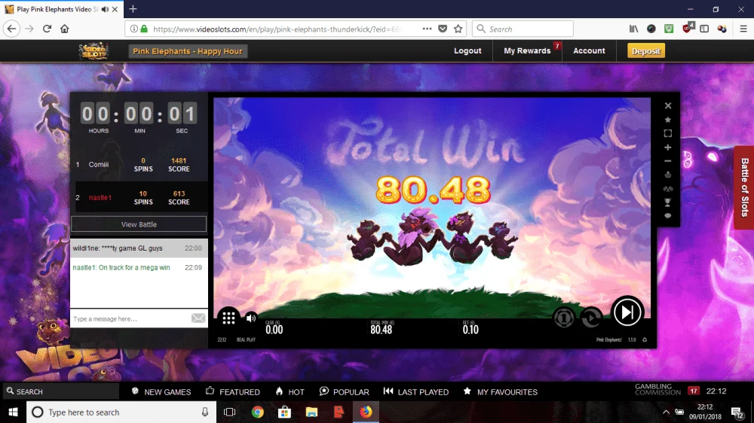Open the crown icon in game sidebar
This screenshot has height=423, width=754.
coord(668,175)
